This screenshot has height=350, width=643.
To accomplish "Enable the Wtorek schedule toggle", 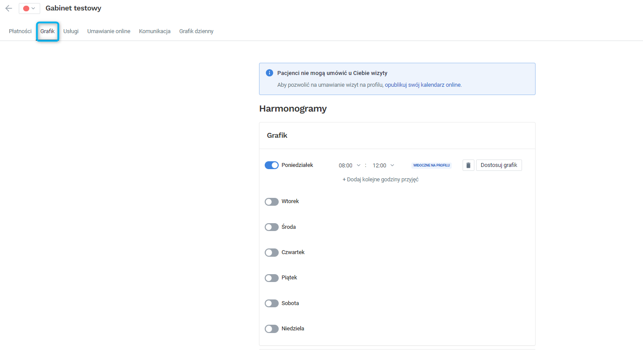I will point(271,201).
